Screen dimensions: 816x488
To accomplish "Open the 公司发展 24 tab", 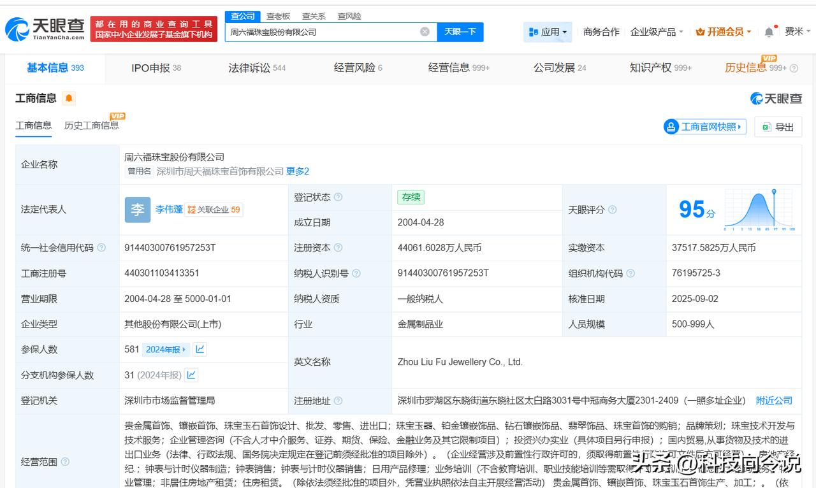I will pos(560,68).
